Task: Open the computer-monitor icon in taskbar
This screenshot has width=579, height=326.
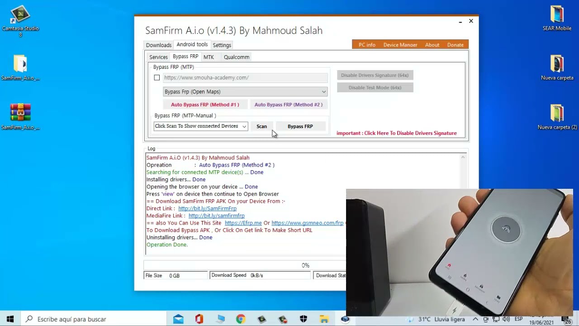Action: (x=220, y=319)
